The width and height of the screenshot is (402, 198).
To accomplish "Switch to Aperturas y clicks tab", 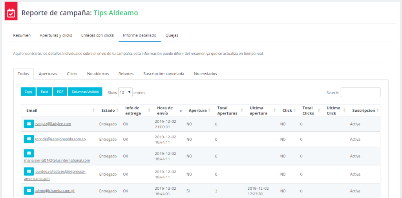I will tap(56, 35).
